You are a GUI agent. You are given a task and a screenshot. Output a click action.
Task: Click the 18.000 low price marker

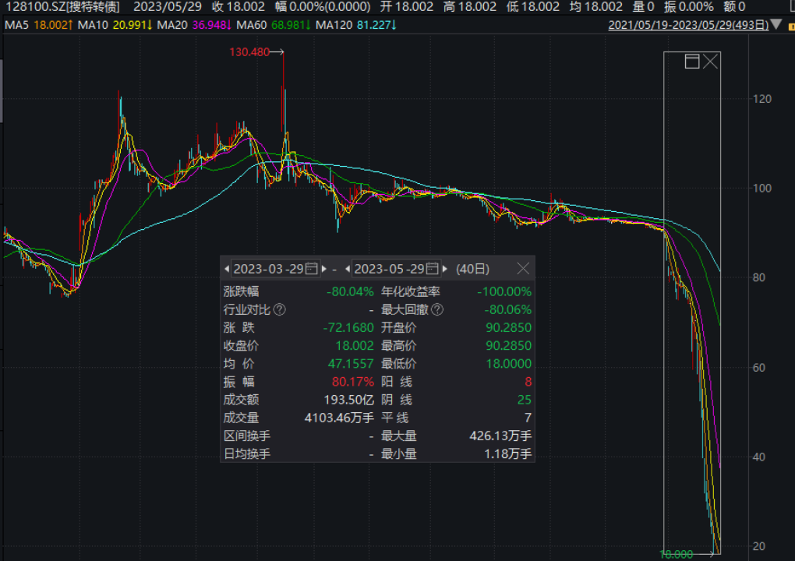coord(677,554)
